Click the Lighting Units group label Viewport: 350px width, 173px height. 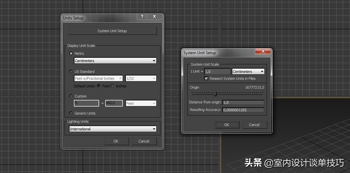(78, 121)
